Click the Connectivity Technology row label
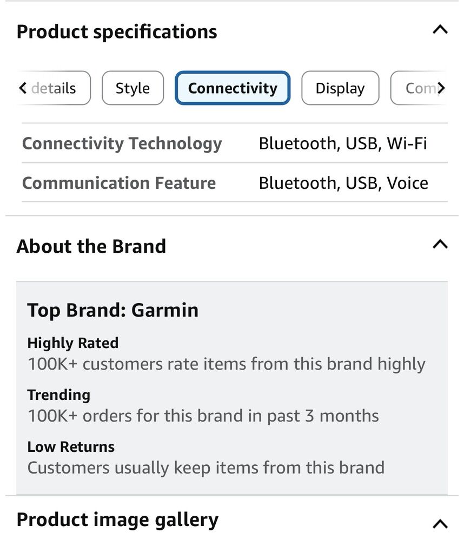 [122, 143]
